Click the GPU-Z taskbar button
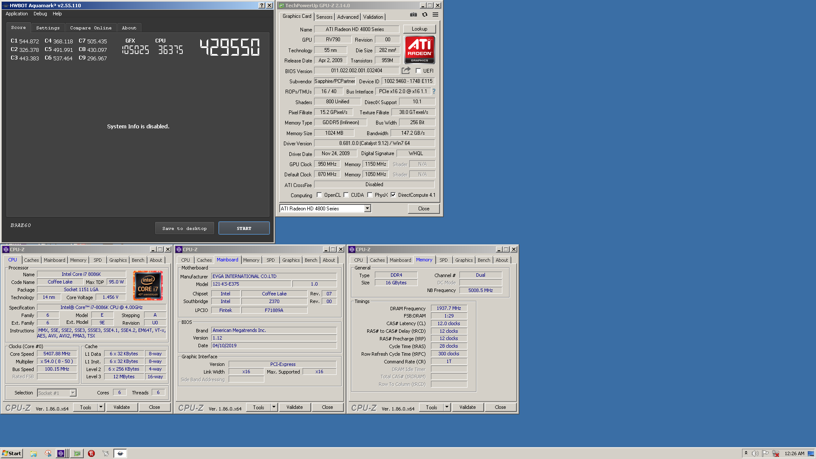Screen dimensions: 816x459 [77, 453]
